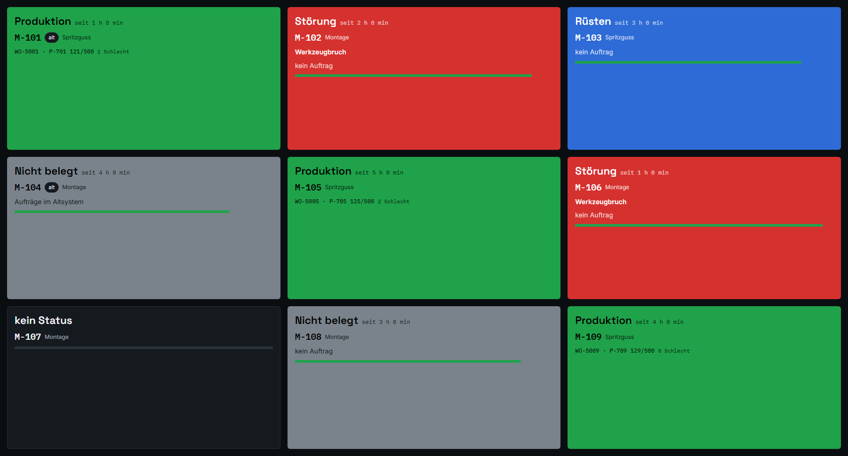This screenshot has height=456, width=848.
Task: Click the "Montage" label beside M-107
Action: pos(57,337)
